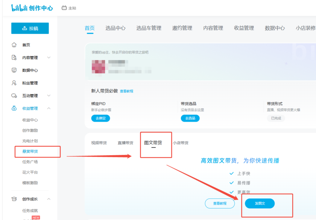Open 查看教程 link beside 新人带货必做
The image size is (316, 220).
[x=126, y=91]
